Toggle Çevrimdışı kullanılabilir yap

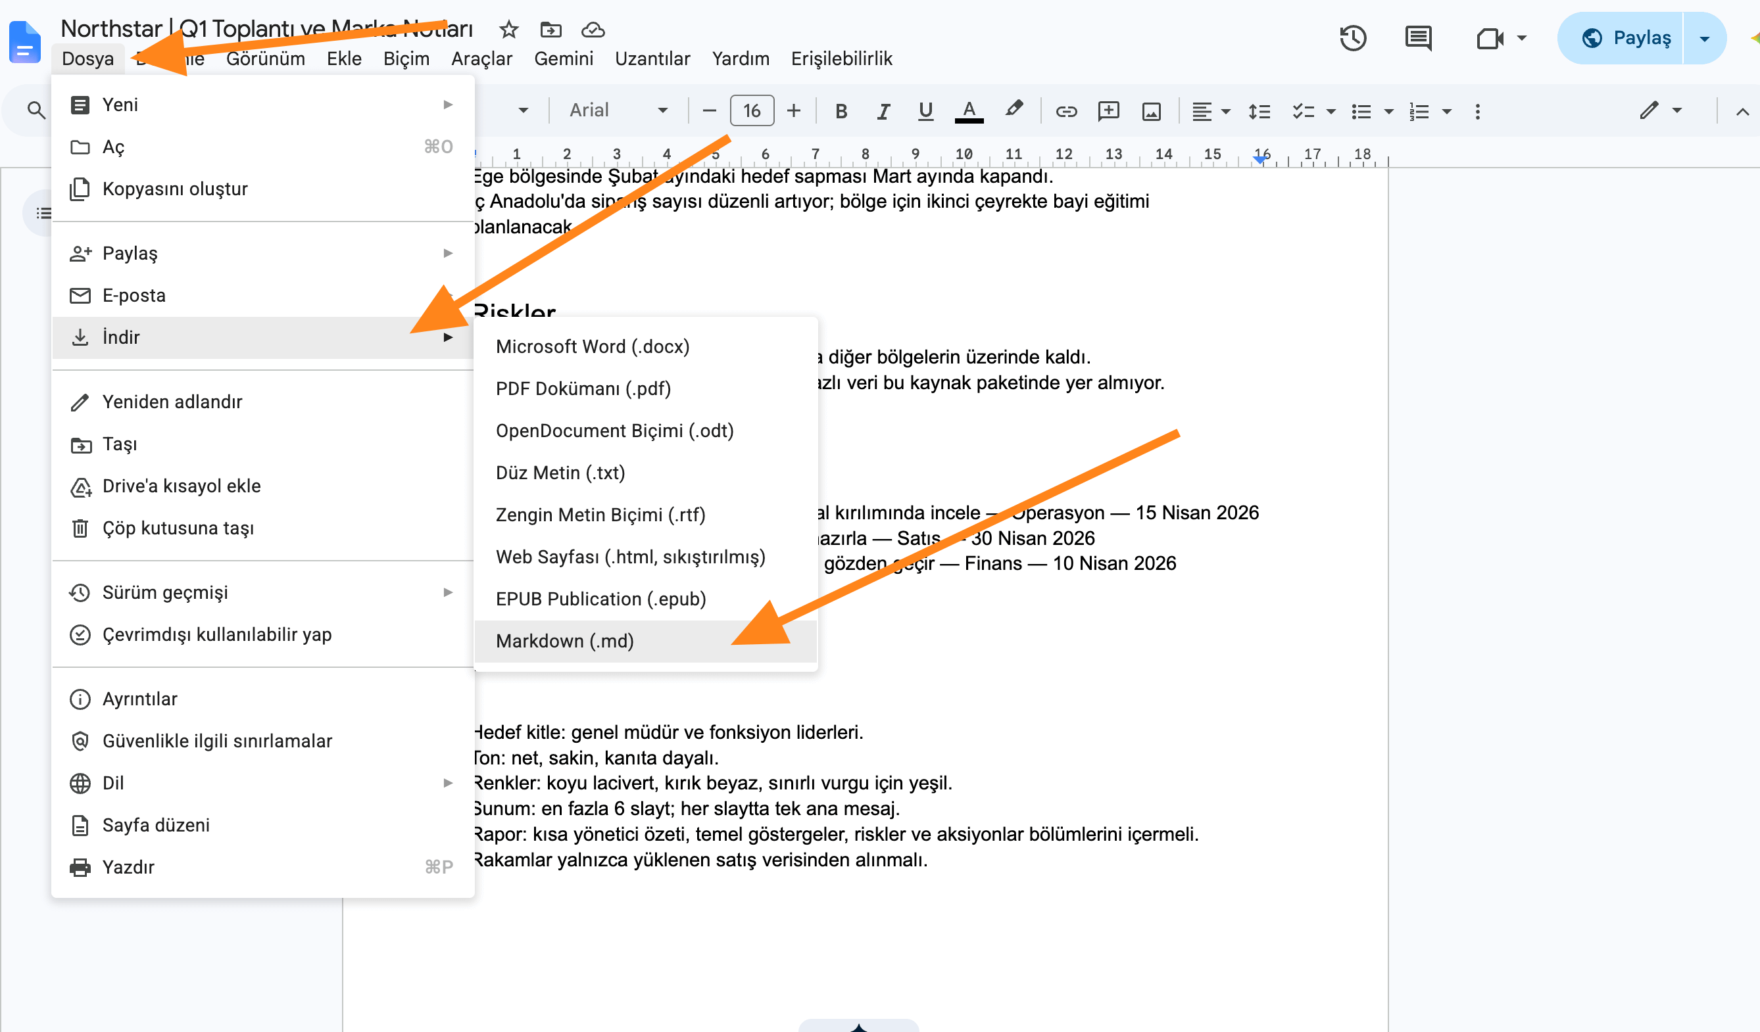262,634
